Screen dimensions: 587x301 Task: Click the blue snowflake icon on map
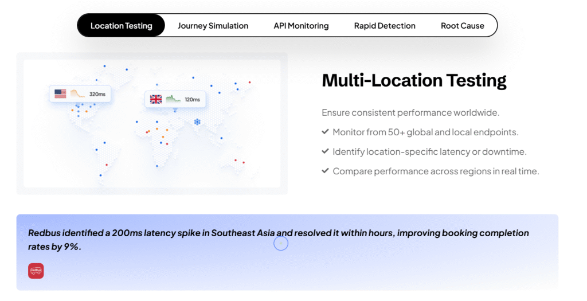(x=197, y=122)
